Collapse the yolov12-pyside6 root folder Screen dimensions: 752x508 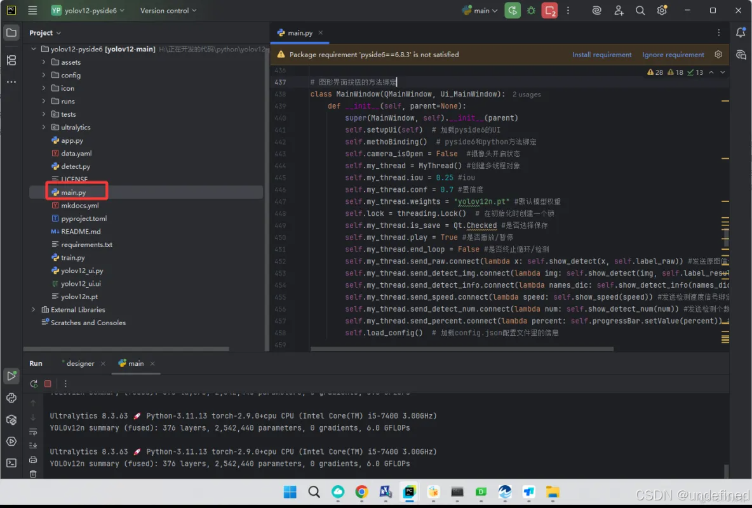pyautogui.click(x=34, y=49)
